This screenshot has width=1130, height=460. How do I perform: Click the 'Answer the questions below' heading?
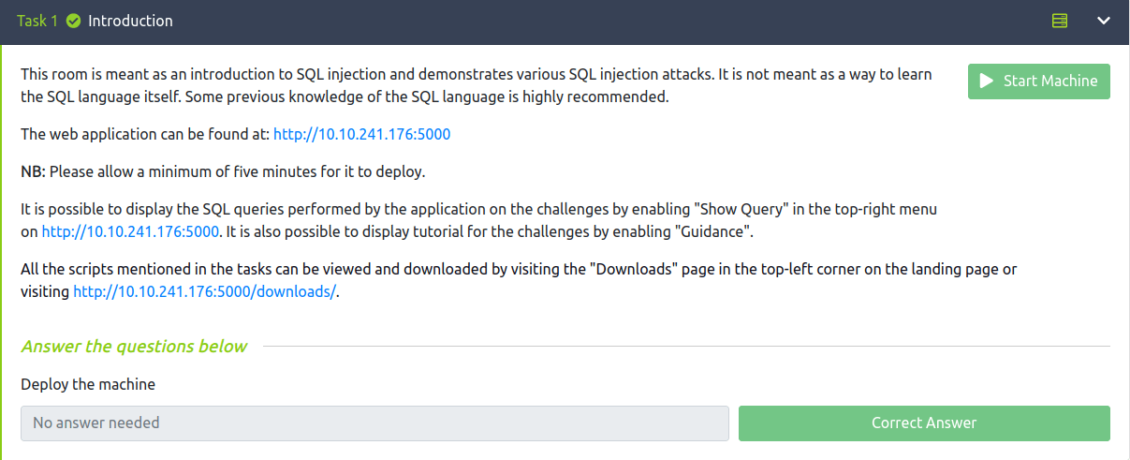134,347
